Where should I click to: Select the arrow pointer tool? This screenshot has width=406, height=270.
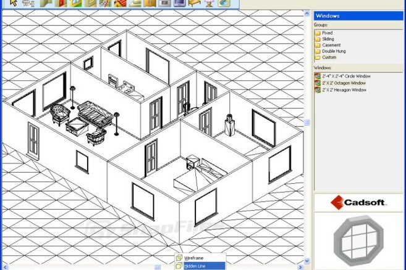[x=13, y=3]
